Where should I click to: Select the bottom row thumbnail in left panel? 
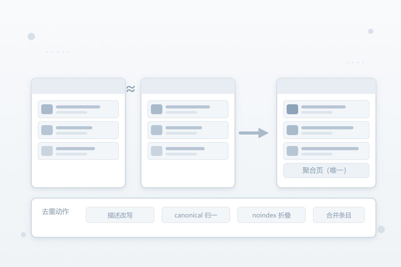(x=47, y=151)
